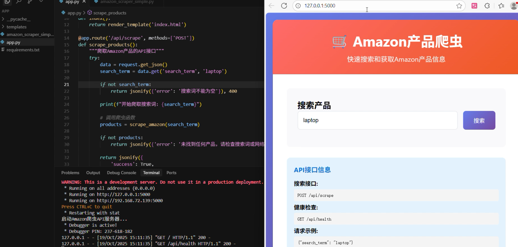The width and height of the screenshot is (518, 247).
Task: Open the Source Control view in the activity bar
Action: point(30,1)
